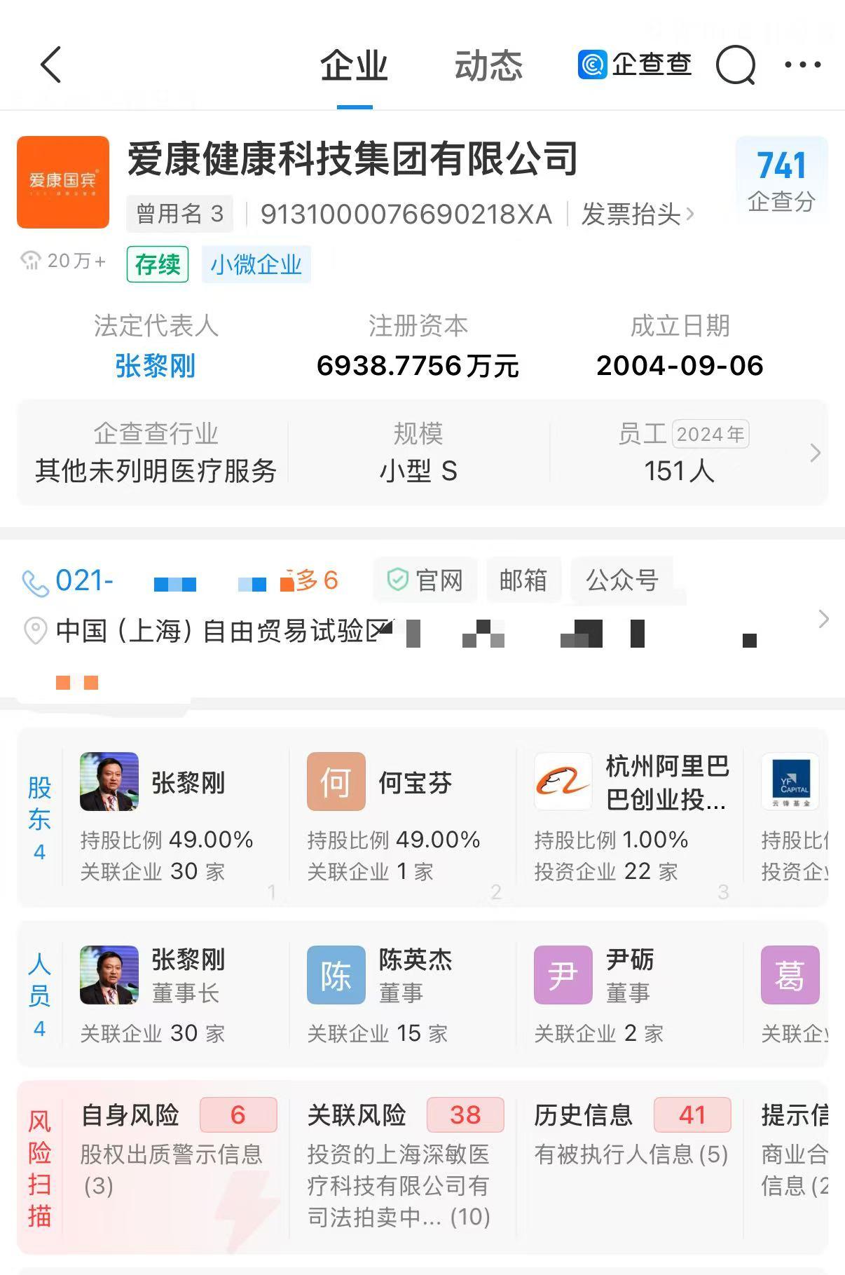This screenshot has height=1275, width=845.
Task: Expand the 员工 info row chevron
Action: tap(815, 453)
